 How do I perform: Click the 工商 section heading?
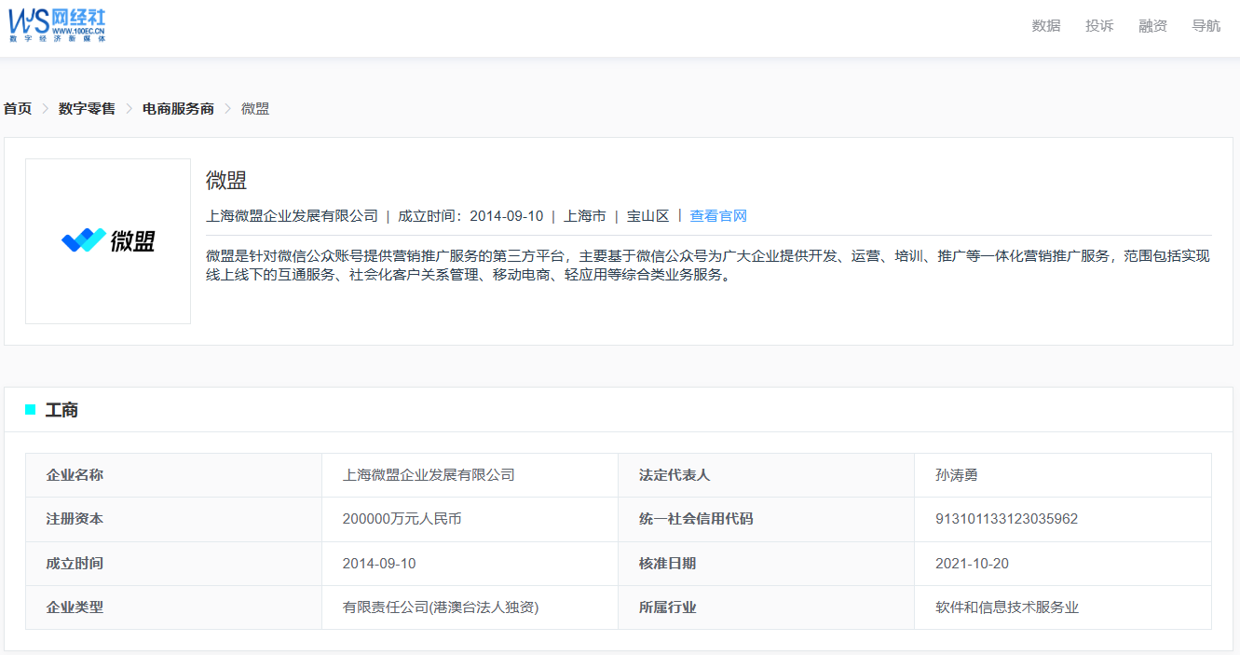[x=61, y=410]
